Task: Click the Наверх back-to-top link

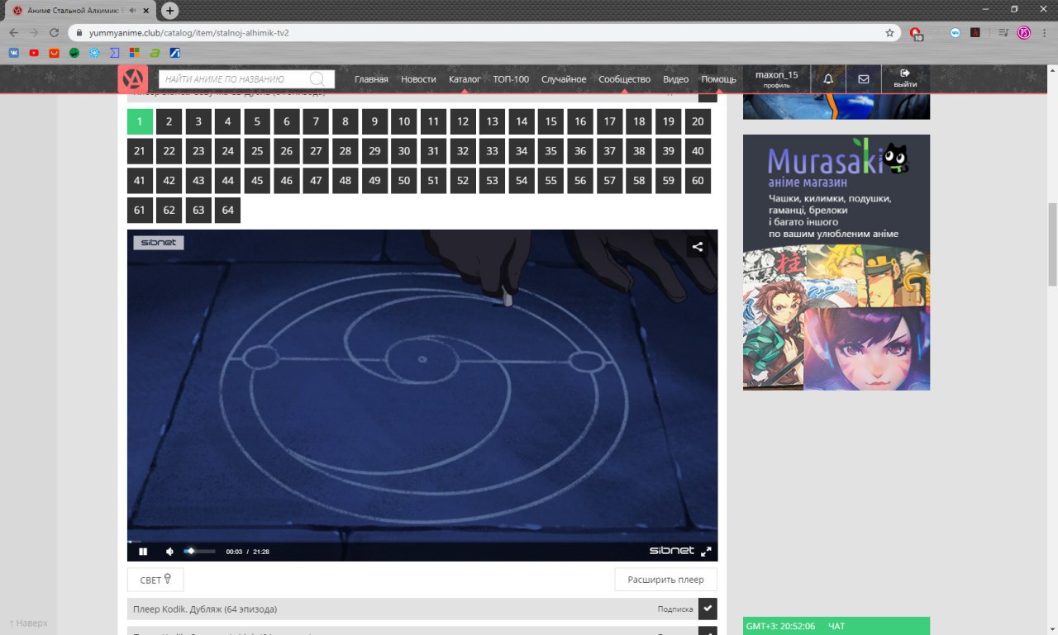Action: (x=28, y=623)
